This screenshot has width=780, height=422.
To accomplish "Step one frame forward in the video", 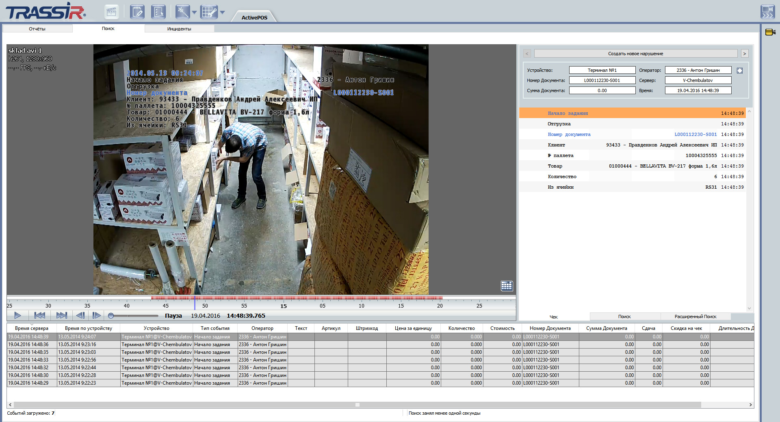I will pos(96,315).
